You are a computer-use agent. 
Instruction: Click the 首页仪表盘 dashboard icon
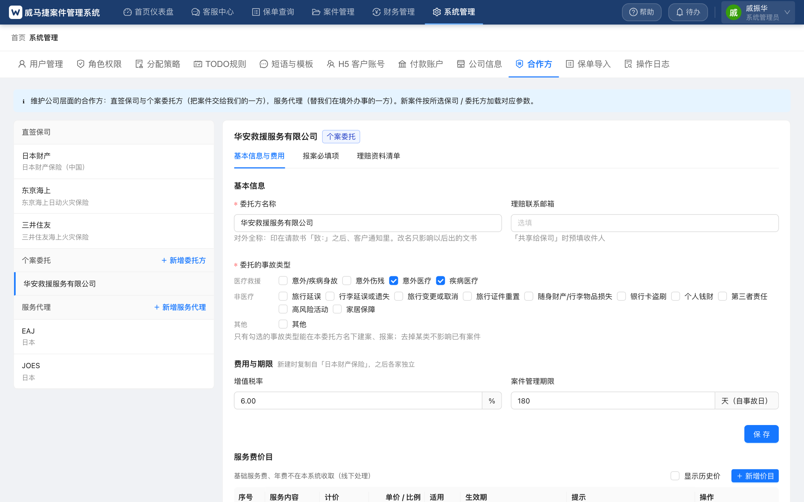point(127,12)
